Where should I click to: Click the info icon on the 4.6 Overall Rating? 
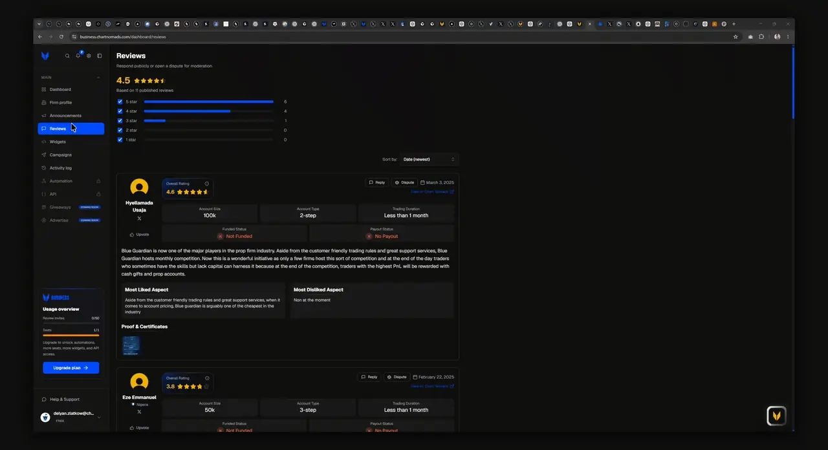(x=207, y=184)
